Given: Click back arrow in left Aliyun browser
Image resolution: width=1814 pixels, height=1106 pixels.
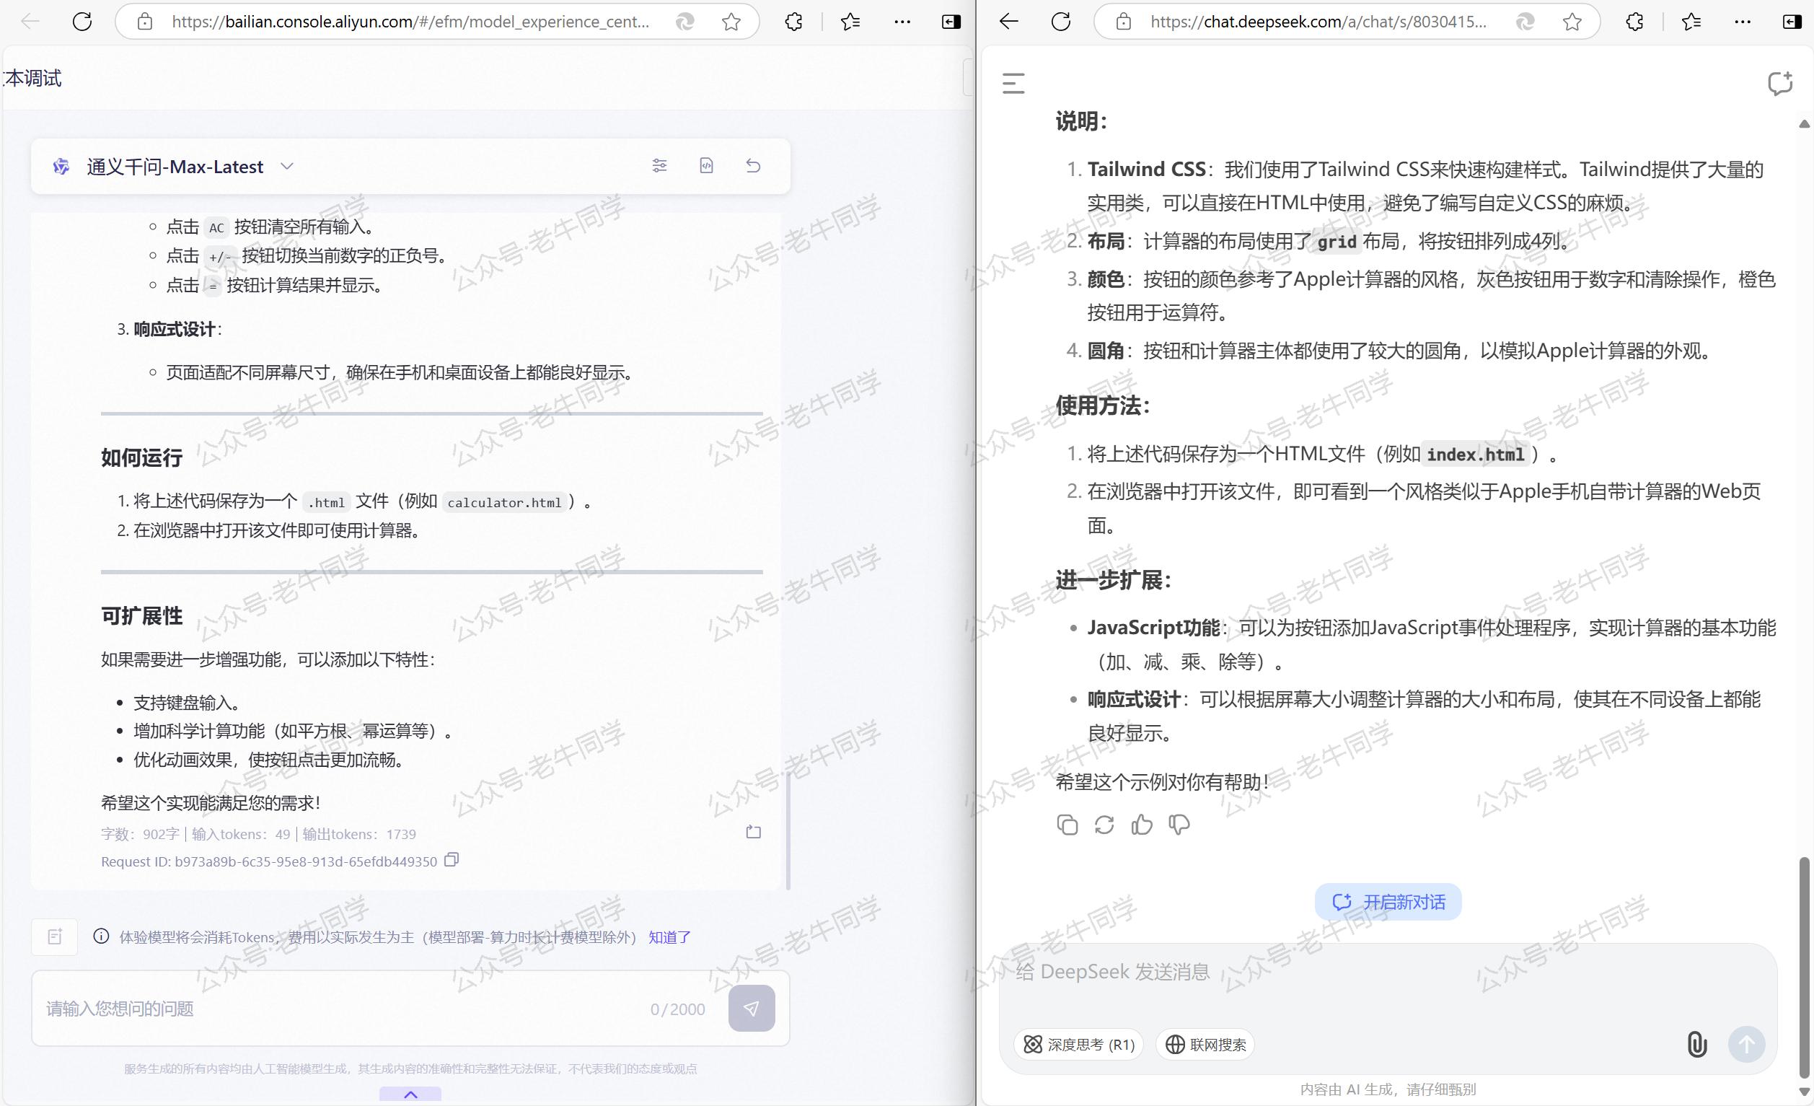Looking at the screenshot, I should click(30, 22).
